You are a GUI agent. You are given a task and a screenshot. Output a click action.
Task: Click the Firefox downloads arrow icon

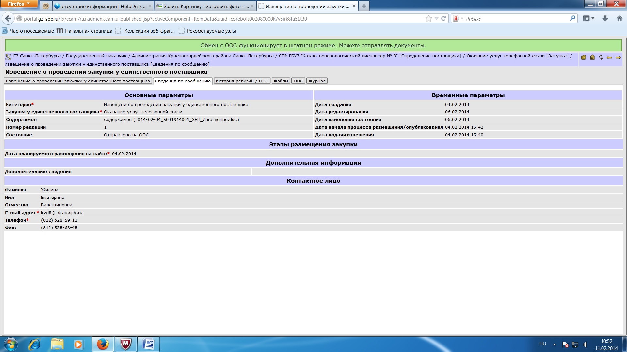605,19
